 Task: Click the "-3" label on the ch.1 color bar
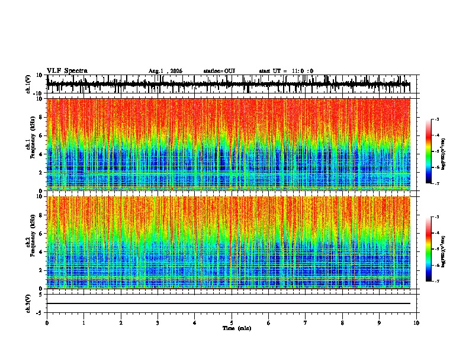437,119
